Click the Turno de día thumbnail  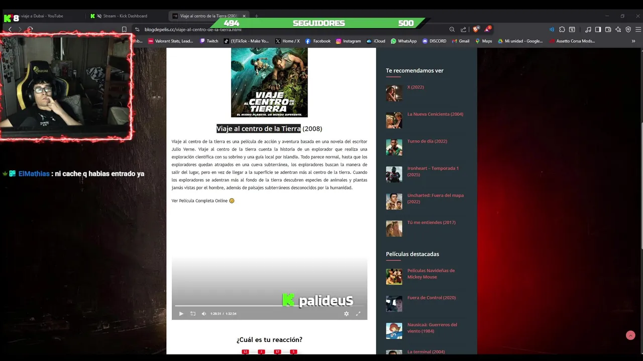[394, 147]
